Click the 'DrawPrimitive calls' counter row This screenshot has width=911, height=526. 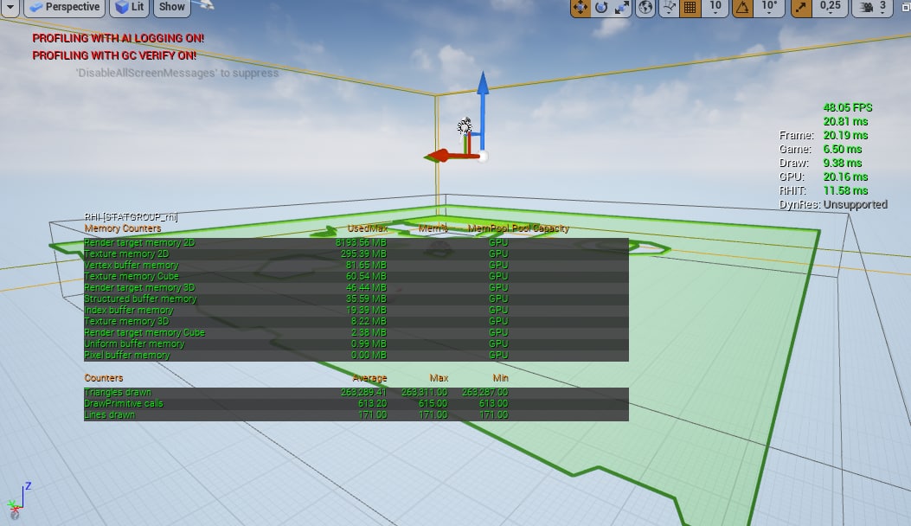click(x=356, y=404)
